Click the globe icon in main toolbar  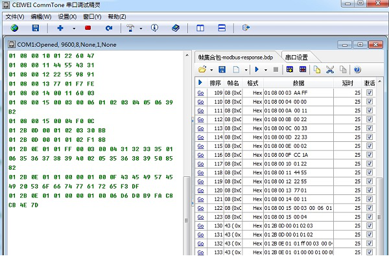tap(14, 29)
